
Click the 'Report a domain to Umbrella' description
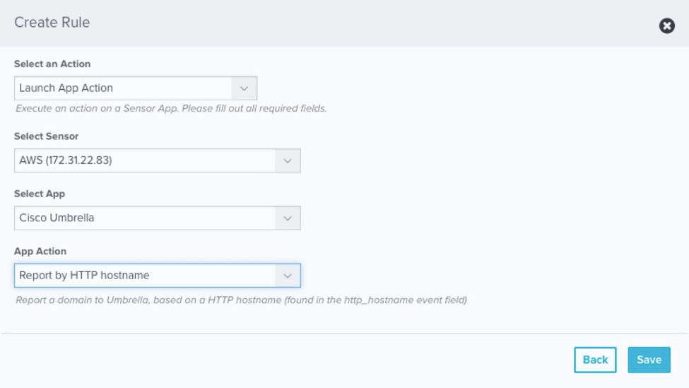[241, 300]
